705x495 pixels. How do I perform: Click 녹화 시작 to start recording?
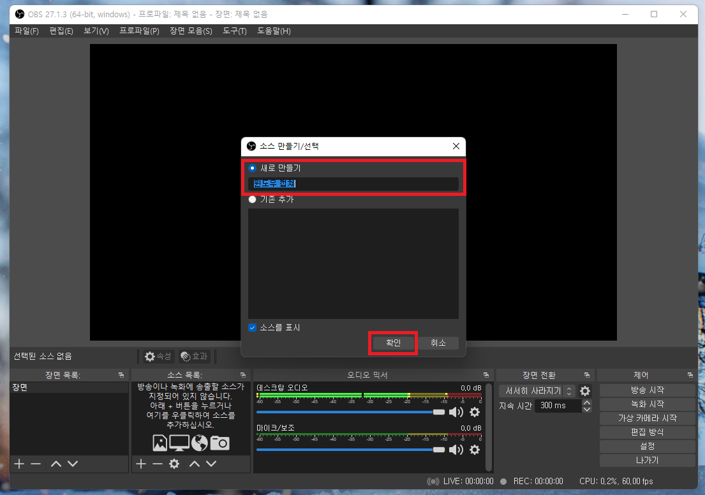[x=647, y=404]
